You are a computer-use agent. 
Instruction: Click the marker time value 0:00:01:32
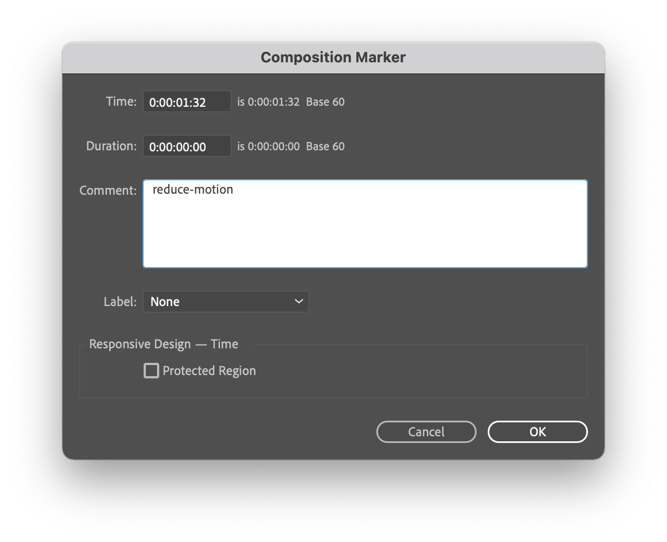pyautogui.click(x=187, y=101)
